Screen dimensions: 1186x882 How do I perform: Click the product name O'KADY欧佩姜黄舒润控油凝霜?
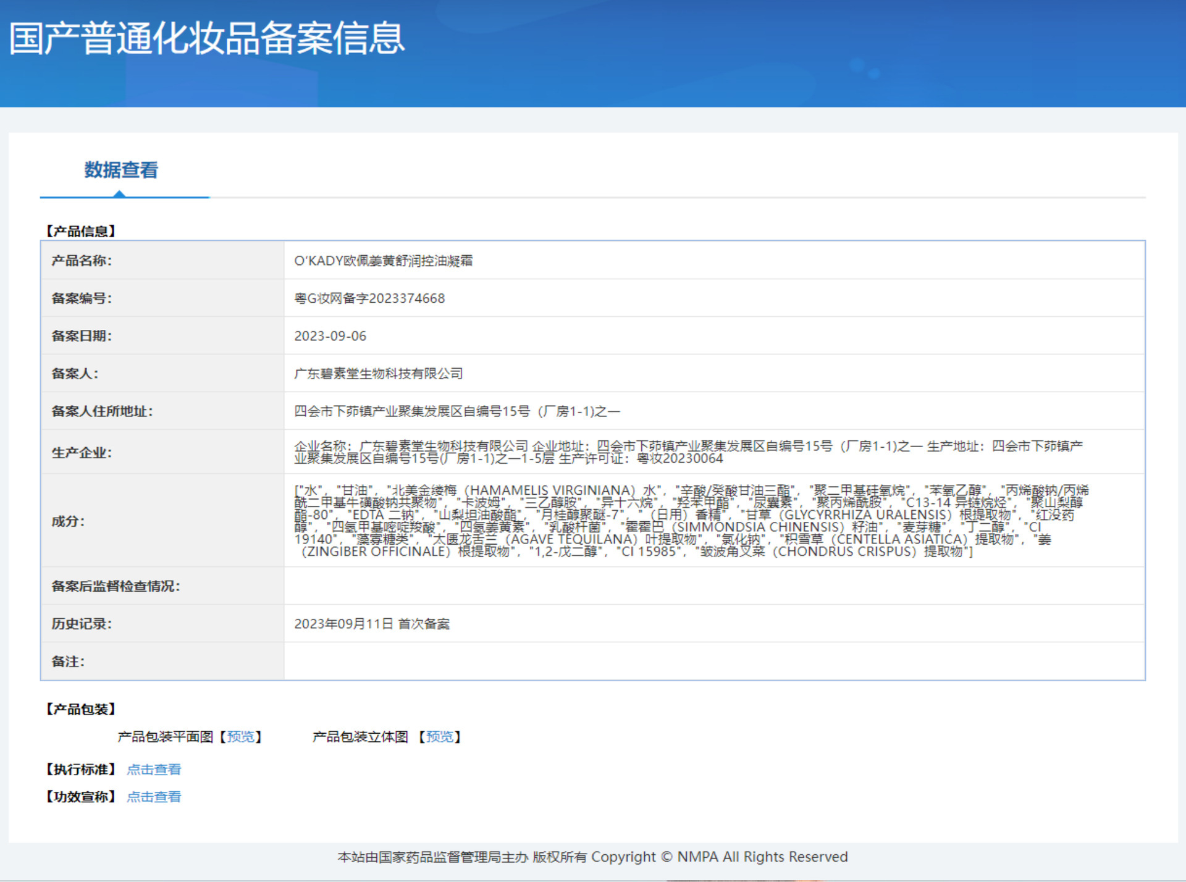coord(383,261)
